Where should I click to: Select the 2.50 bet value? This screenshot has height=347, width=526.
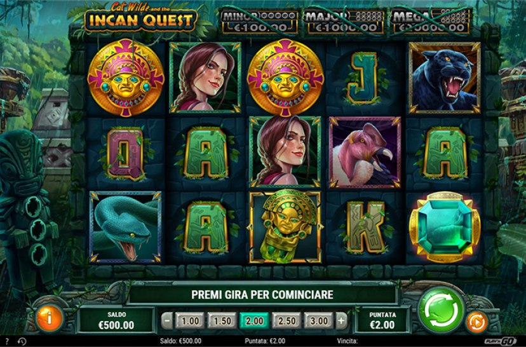[x=287, y=321]
